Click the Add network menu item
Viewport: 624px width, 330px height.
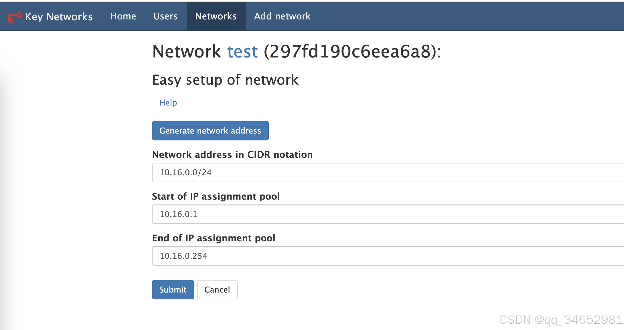(282, 16)
